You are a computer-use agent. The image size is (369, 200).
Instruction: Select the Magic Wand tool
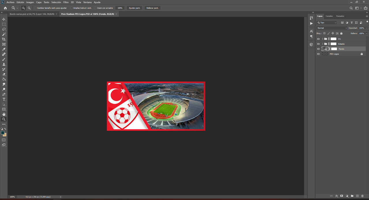tap(4, 34)
